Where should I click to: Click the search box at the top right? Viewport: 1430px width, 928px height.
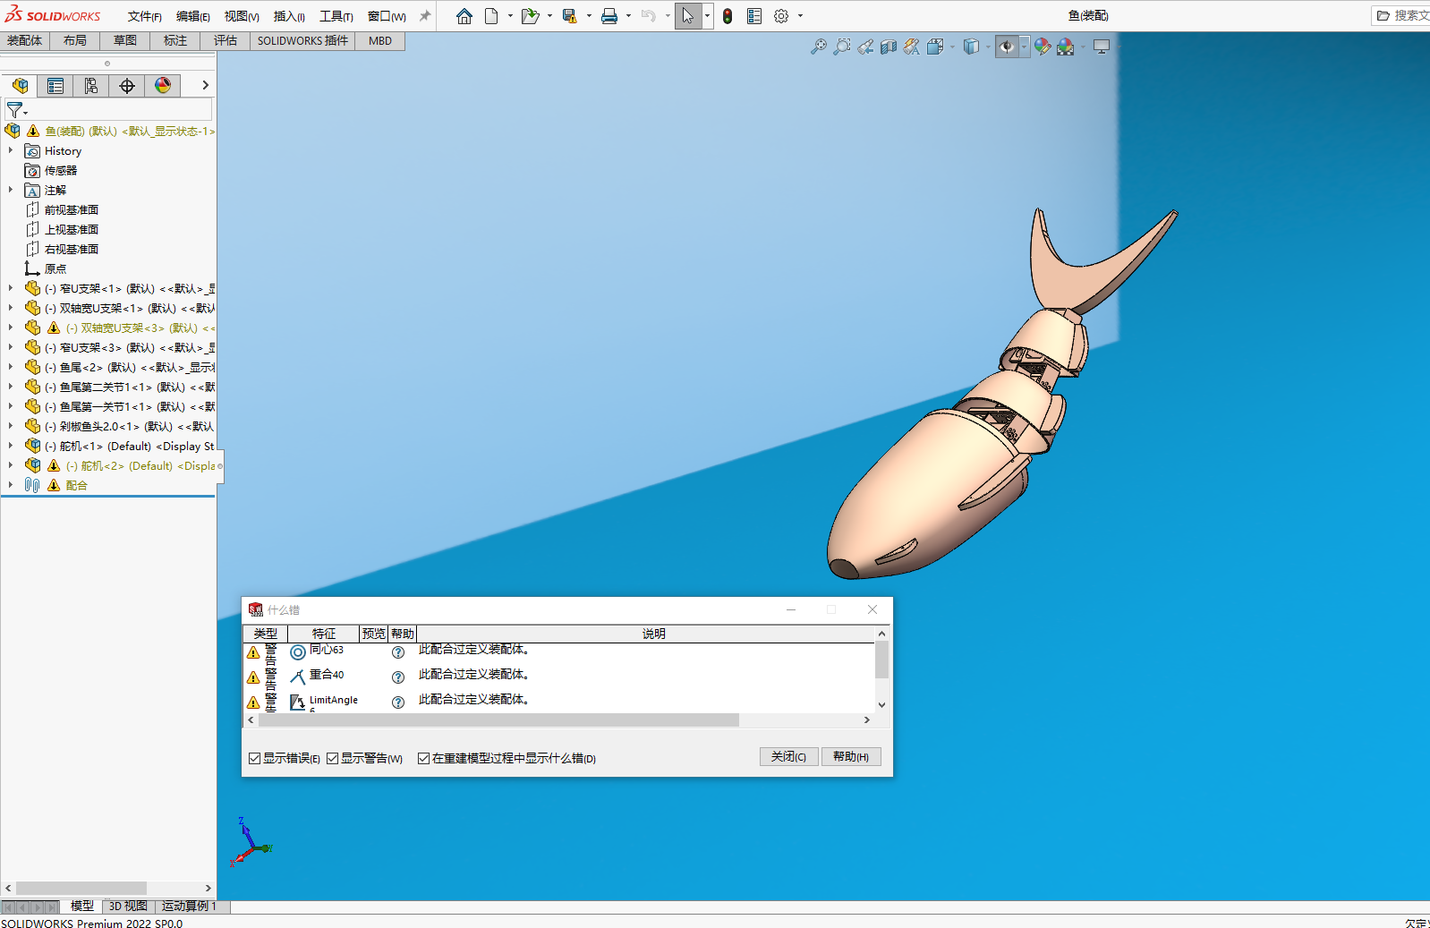pyautogui.click(x=1401, y=16)
